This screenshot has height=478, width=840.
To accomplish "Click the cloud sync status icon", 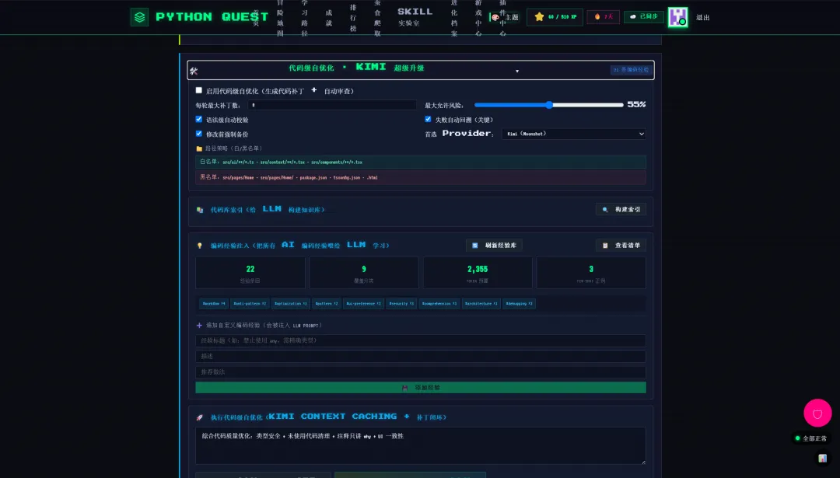I will (x=632, y=16).
